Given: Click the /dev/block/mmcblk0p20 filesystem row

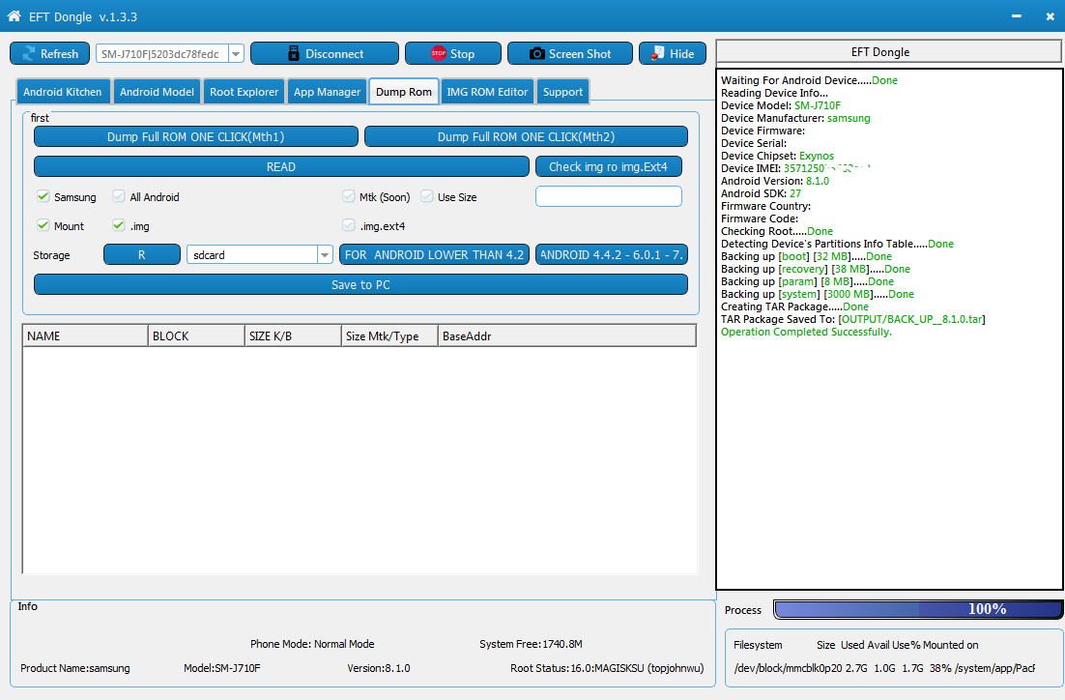Looking at the screenshot, I should point(884,668).
